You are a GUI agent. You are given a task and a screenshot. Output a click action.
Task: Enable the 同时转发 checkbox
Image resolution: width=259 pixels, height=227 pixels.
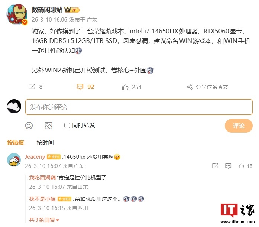click(x=67, y=126)
